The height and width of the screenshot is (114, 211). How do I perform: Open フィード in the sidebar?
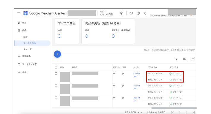click(28, 49)
